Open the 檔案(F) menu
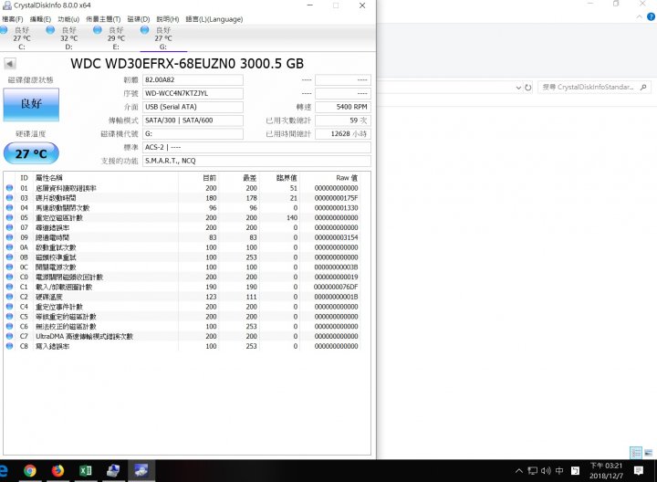This screenshot has height=482, width=657. (x=13, y=19)
